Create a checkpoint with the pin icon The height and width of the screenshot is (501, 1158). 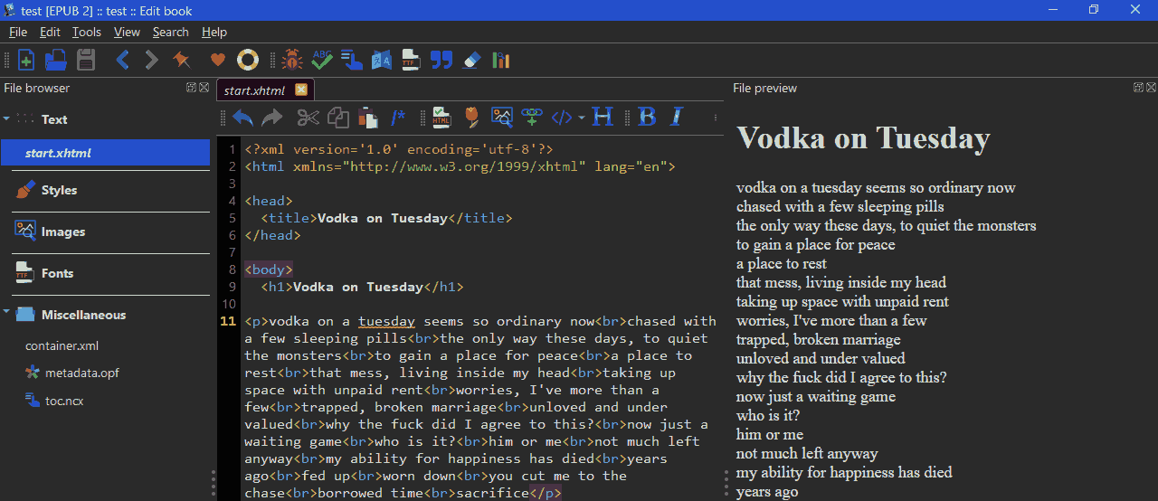point(182,61)
